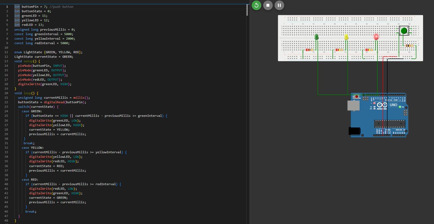The width and height of the screenshot is (434, 224).
Task: Select the resistor beside the pushbutton
Action: click(x=410, y=46)
